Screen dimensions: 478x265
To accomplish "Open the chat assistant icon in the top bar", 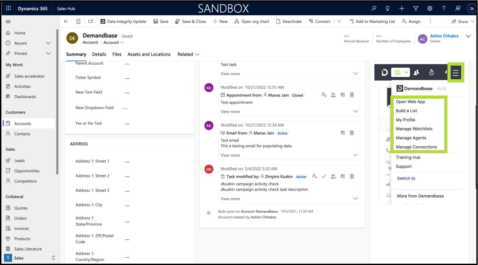I will click(458, 8).
